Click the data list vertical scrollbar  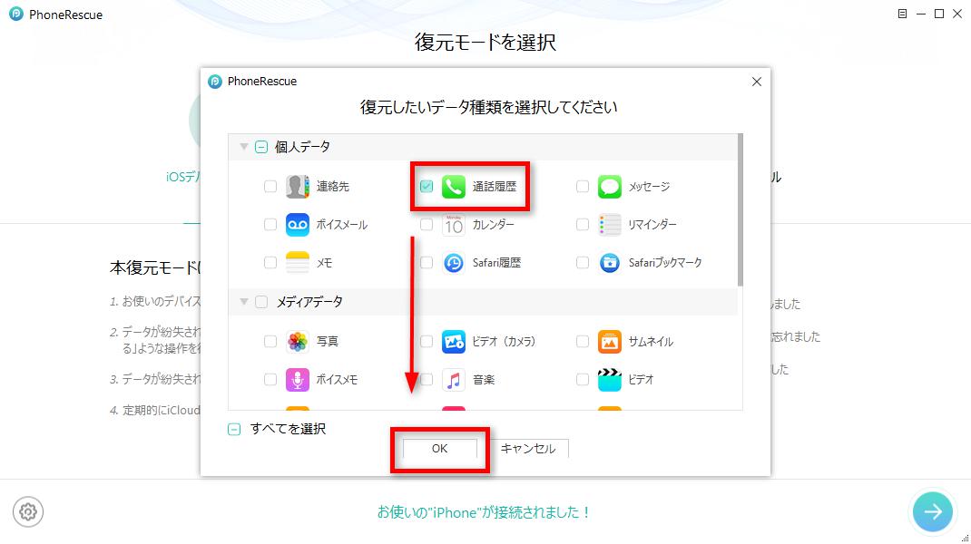pyautogui.click(x=740, y=210)
